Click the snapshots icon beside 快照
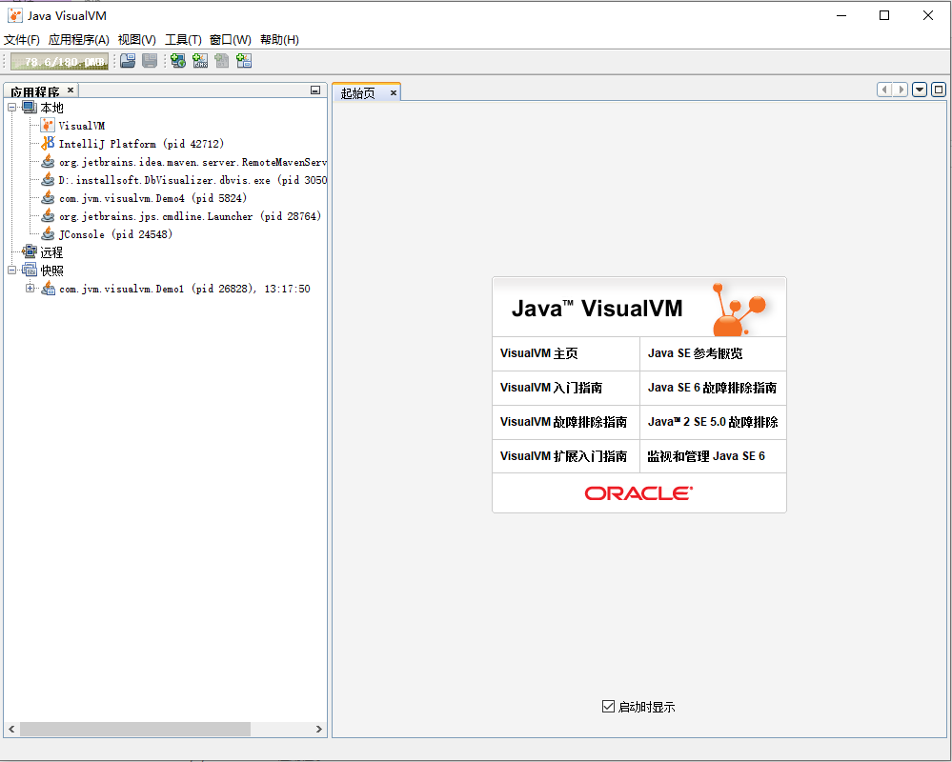 point(30,270)
